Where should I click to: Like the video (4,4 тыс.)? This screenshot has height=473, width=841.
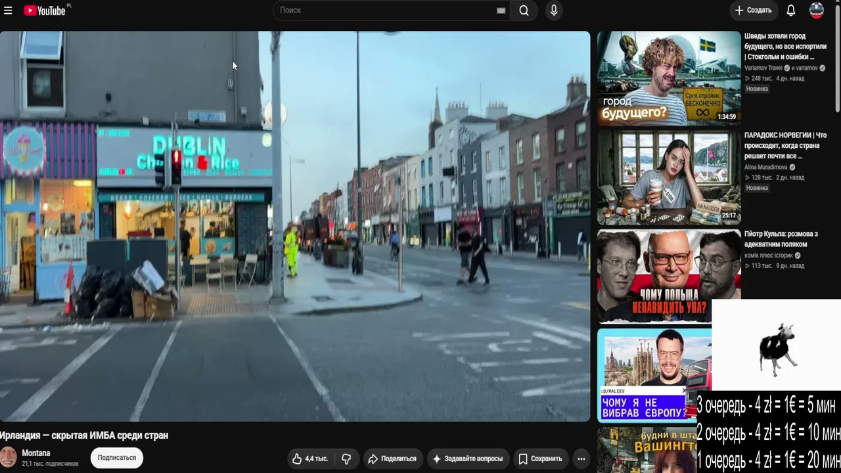tap(311, 459)
